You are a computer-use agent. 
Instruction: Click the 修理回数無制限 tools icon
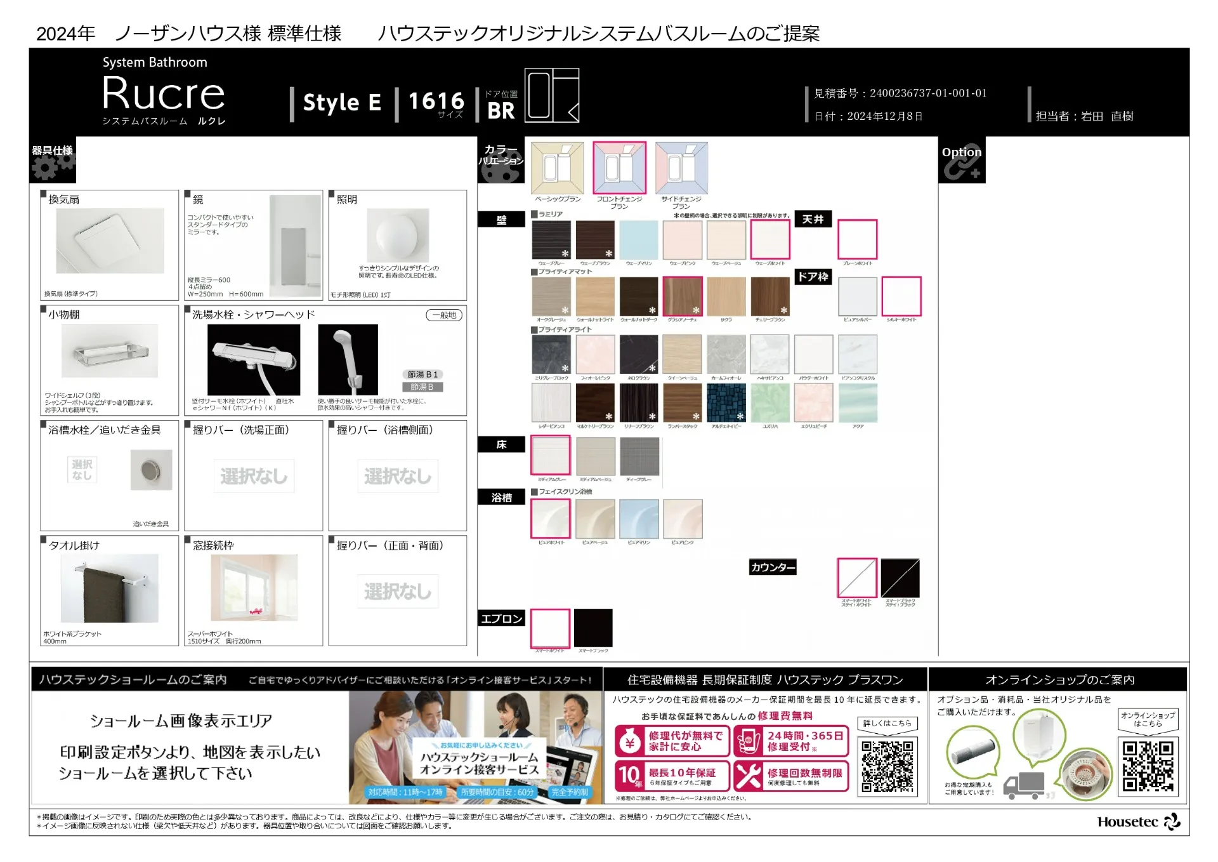[749, 776]
